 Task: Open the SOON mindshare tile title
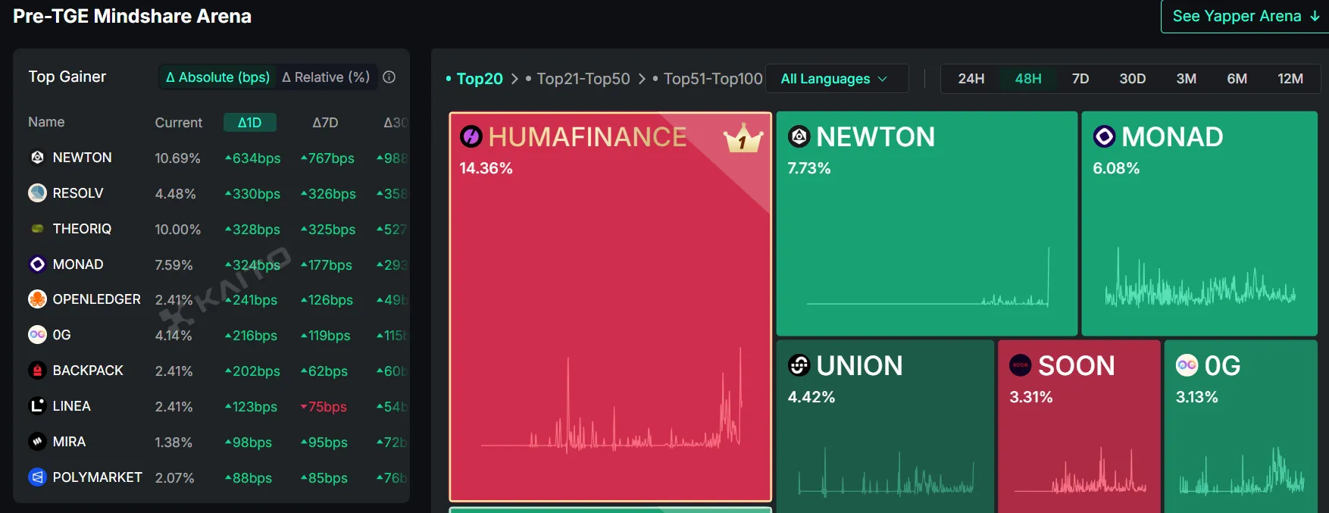tap(1076, 365)
